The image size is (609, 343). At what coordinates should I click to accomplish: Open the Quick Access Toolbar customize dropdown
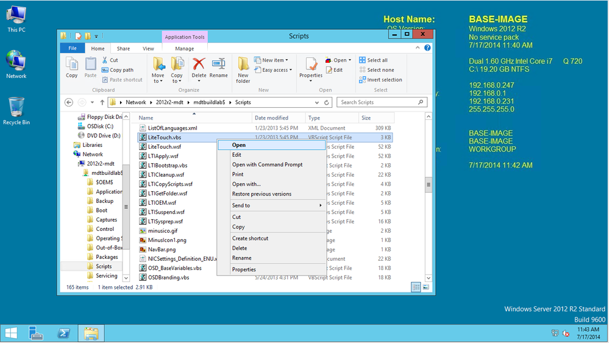tap(96, 36)
